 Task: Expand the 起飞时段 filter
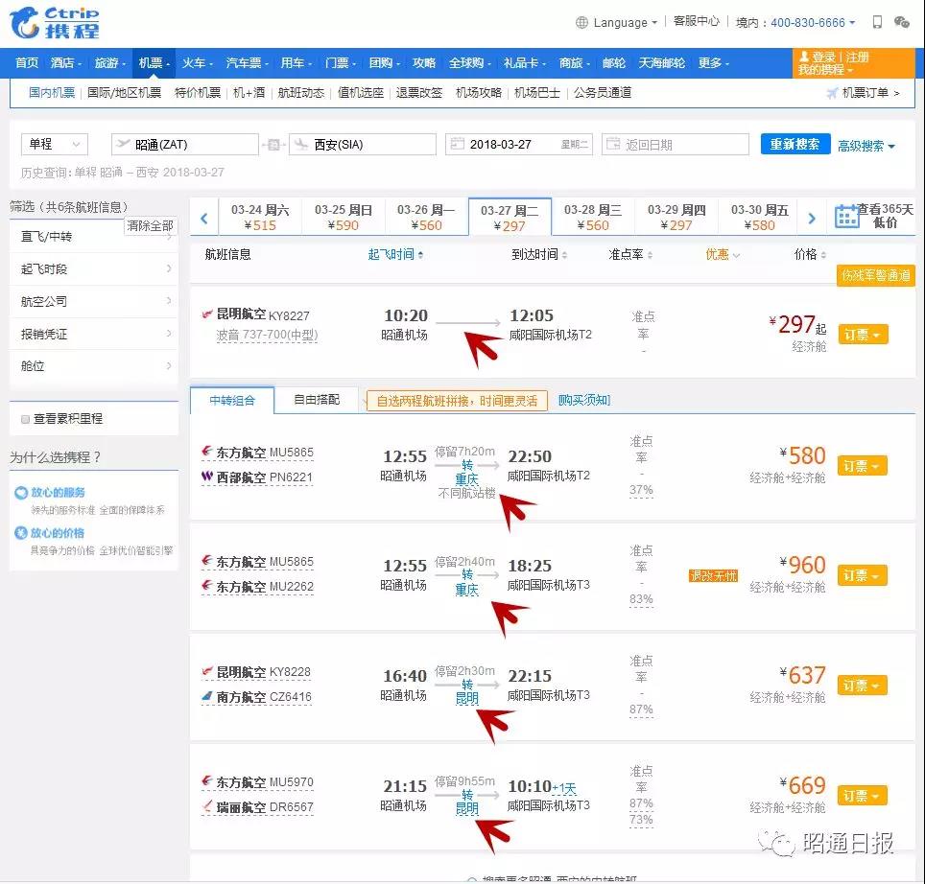point(94,268)
